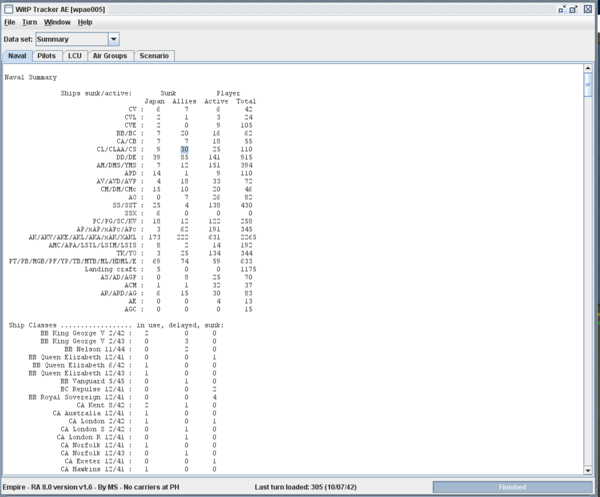
Task: Click the scrollbar up arrow
Action: click(588, 68)
